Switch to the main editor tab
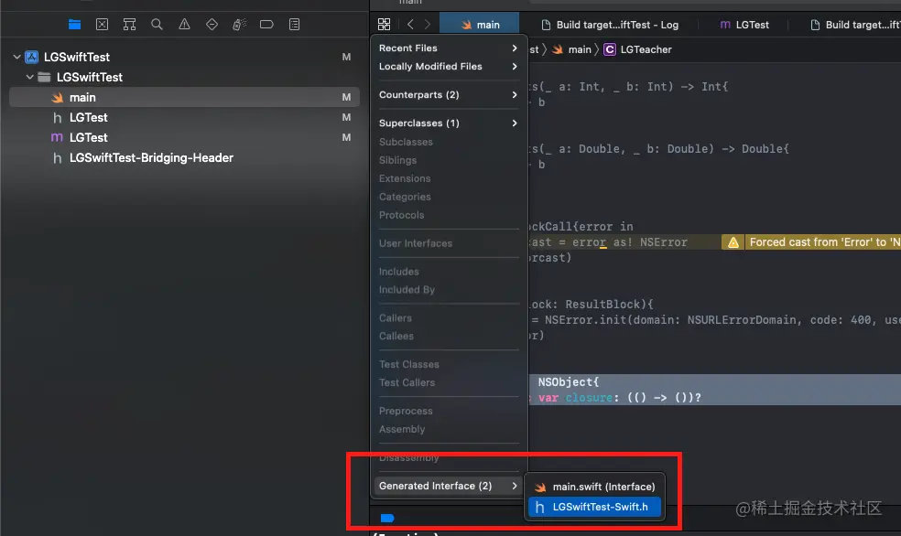 pos(480,25)
